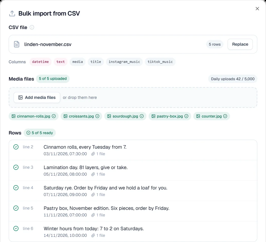Click the datetime column tag

[40, 62]
